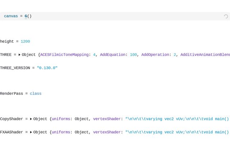Expand the THREE object disclosure triangle
The image size is (230, 144).
coord(19,55)
